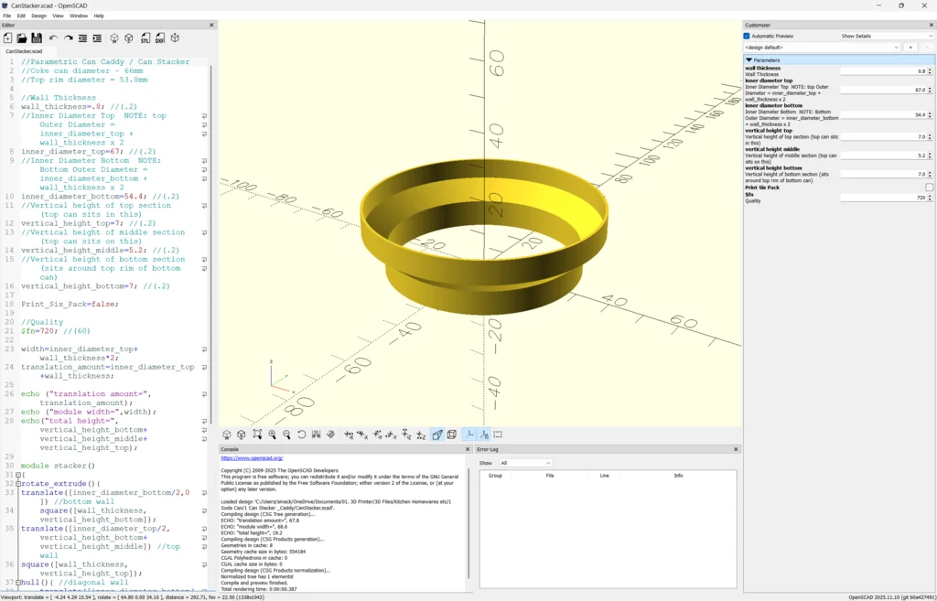Image resolution: width=937 pixels, height=601 pixels.
Task: Click the Save file floppy disk icon
Action: click(37, 38)
